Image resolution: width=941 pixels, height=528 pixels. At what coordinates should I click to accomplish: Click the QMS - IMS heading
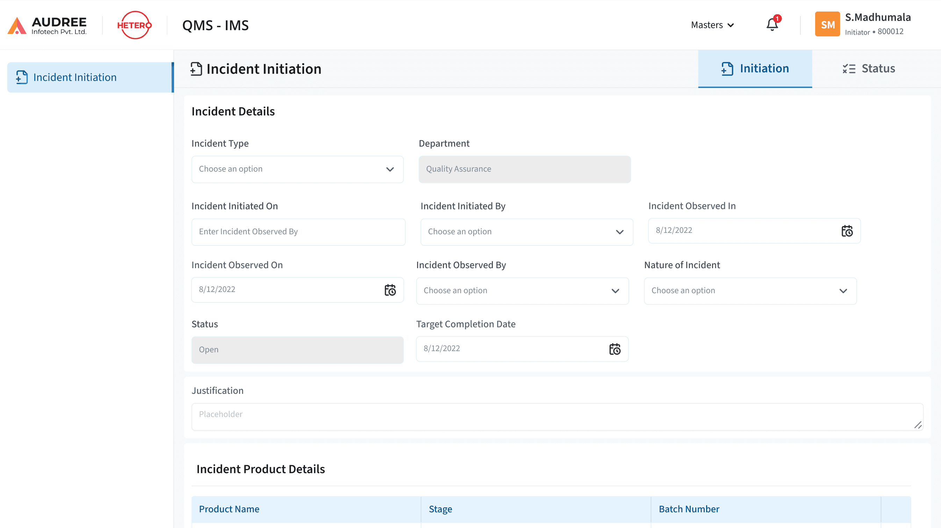tap(215, 25)
